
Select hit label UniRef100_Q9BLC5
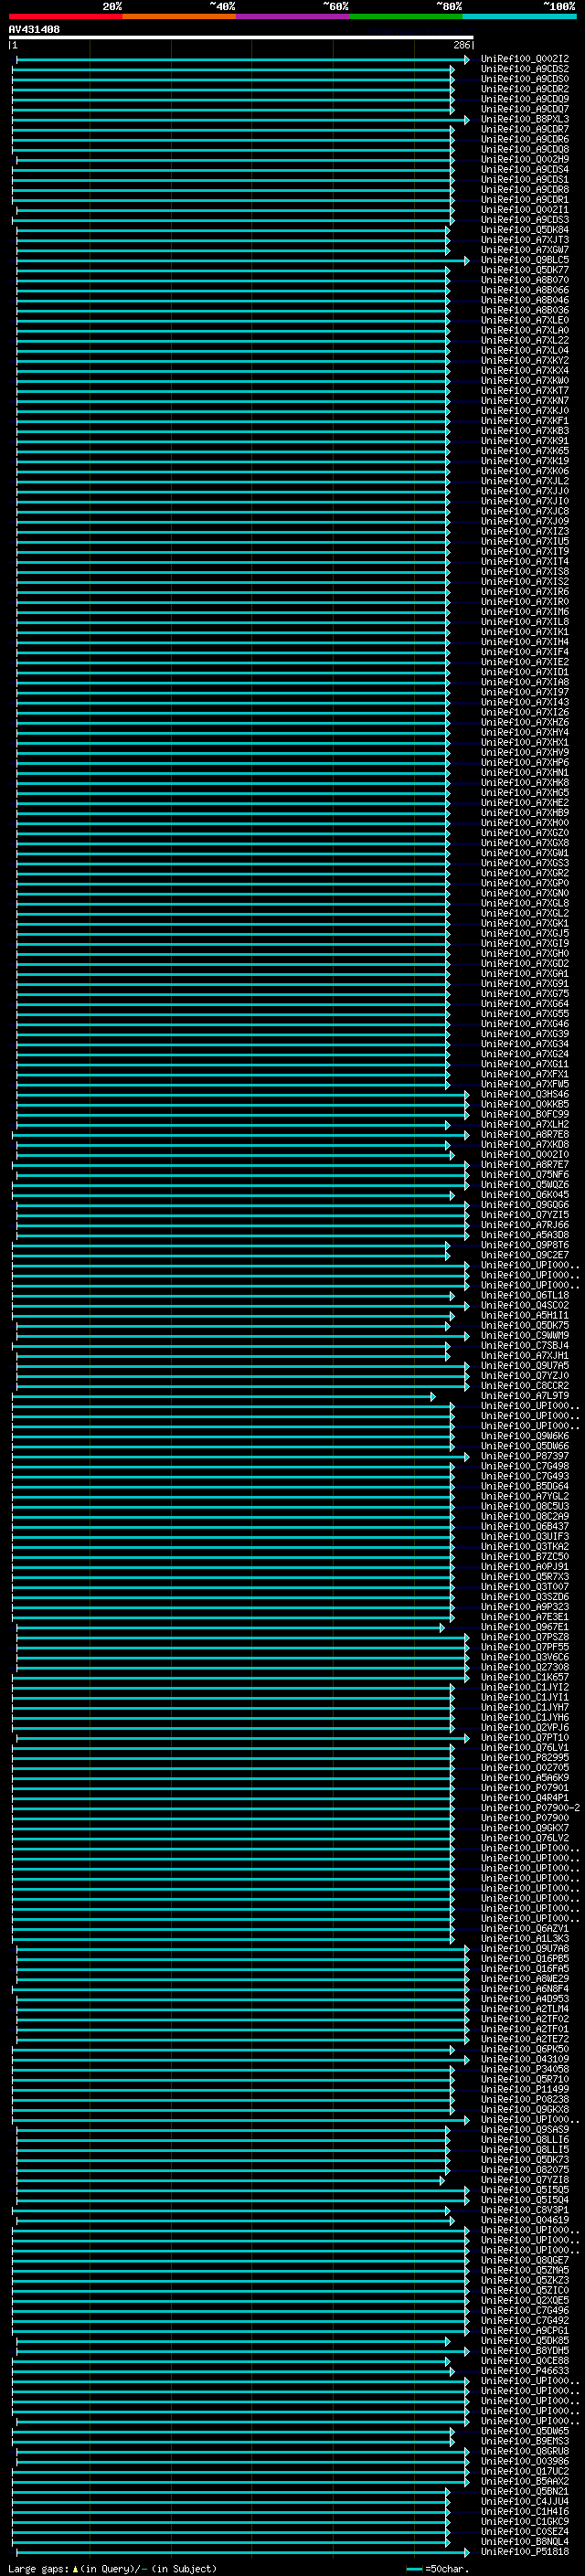(525, 260)
